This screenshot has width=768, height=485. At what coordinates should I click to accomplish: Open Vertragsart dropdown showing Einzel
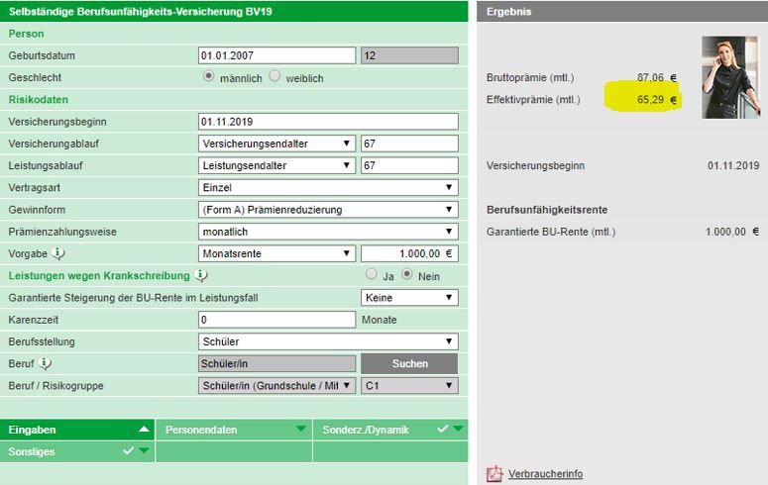pos(328,187)
